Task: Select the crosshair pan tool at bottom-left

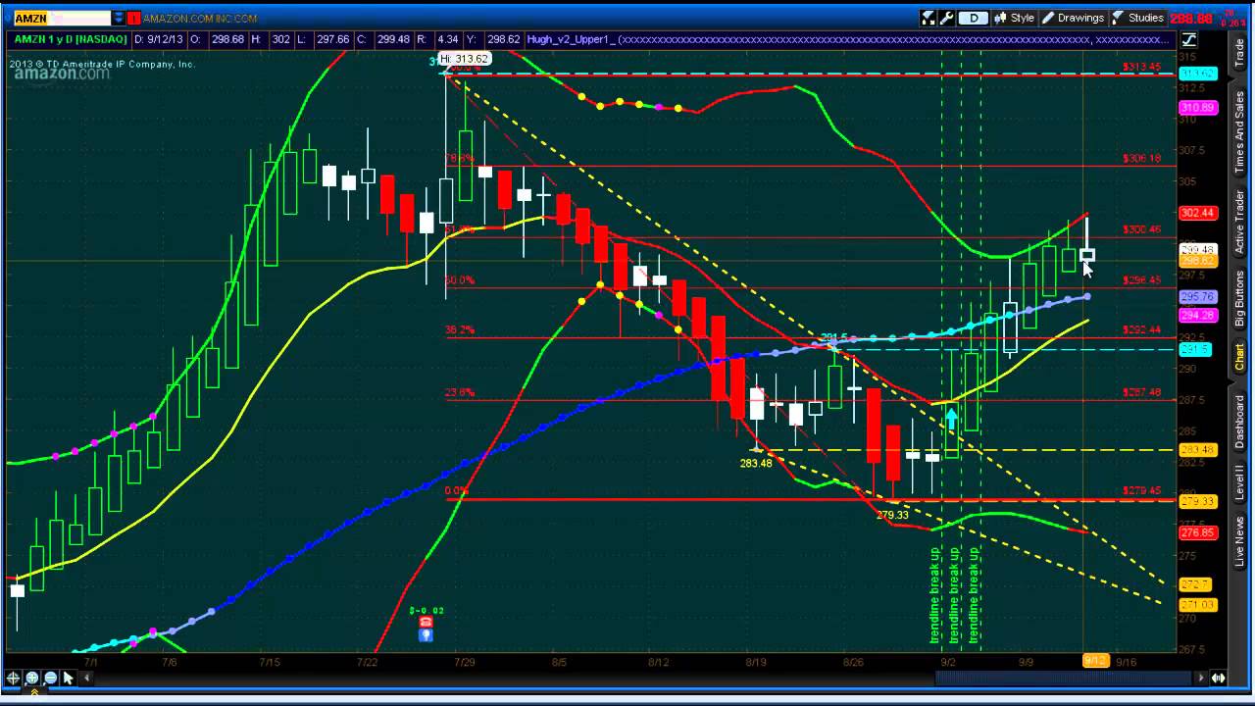Action: (x=14, y=678)
